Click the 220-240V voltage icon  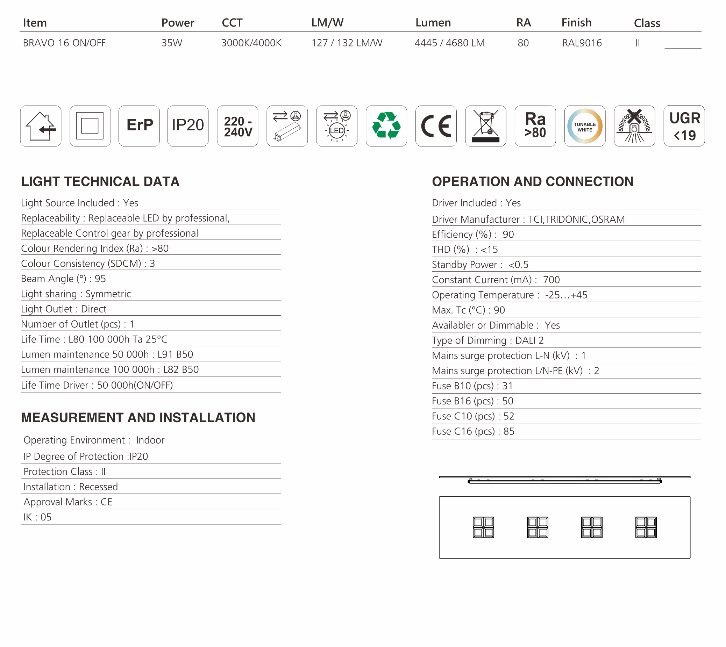237,126
